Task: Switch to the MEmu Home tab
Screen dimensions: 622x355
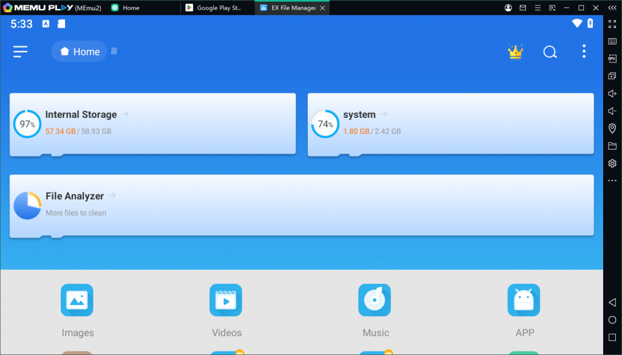Action: point(125,7)
